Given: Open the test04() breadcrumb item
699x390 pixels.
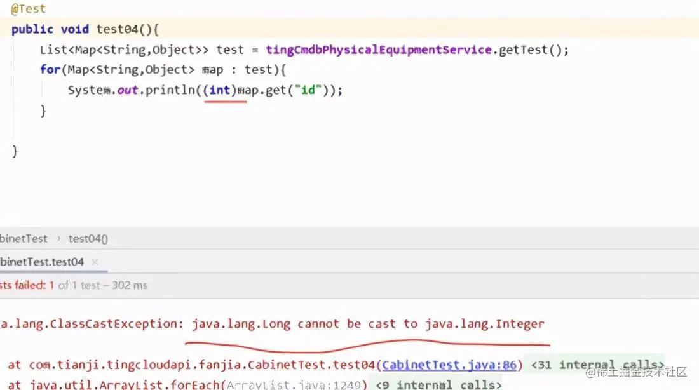Looking at the screenshot, I should (x=87, y=238).
